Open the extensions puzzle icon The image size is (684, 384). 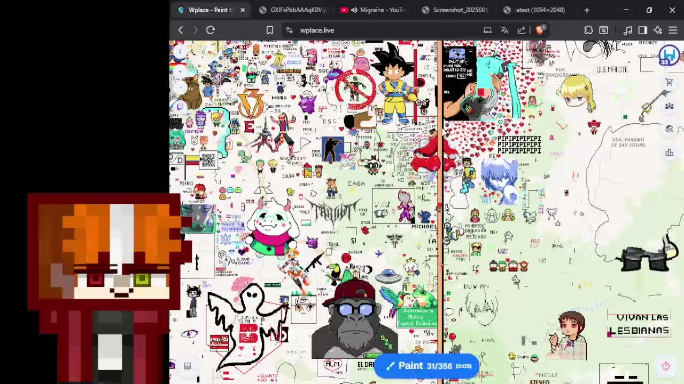tap(588, 30)
